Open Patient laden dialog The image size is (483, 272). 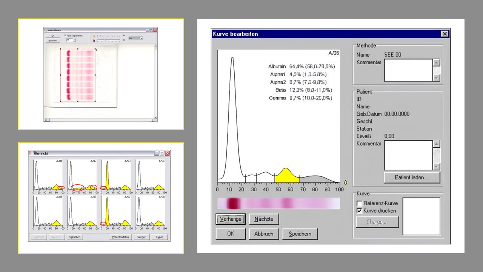[412, 178]
